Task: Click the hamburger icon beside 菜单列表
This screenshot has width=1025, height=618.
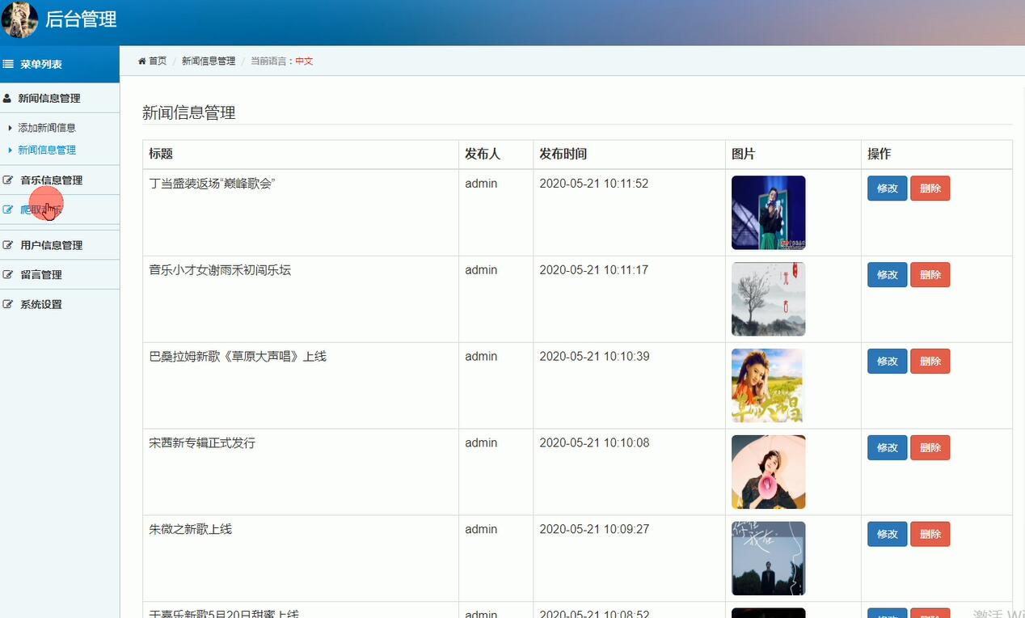Action: (8, 64)
